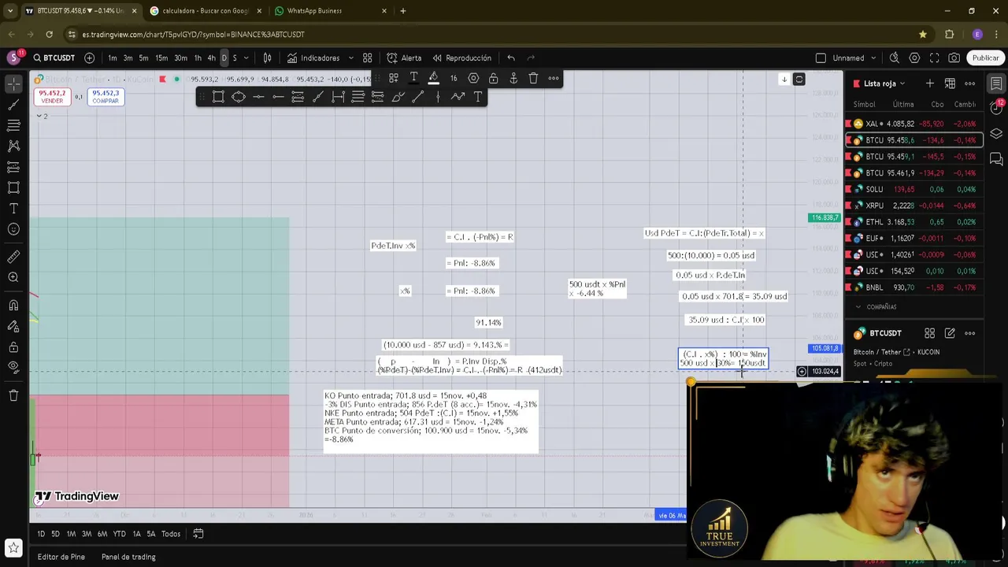Screen dimensions: 1008x567
Task: Select the trend line tool in left sidebar
Action: tap(13, 105)
